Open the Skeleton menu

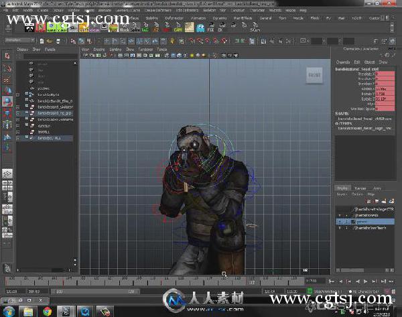click(209, 11)
